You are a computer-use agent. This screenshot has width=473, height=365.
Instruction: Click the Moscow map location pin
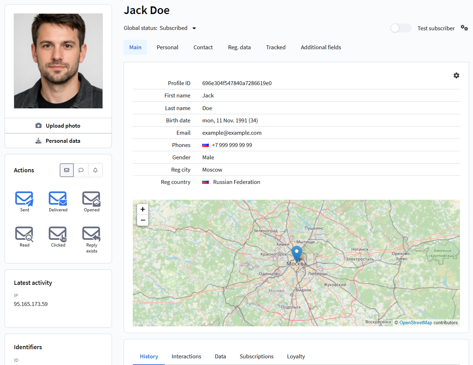click(x=297, y=252)
